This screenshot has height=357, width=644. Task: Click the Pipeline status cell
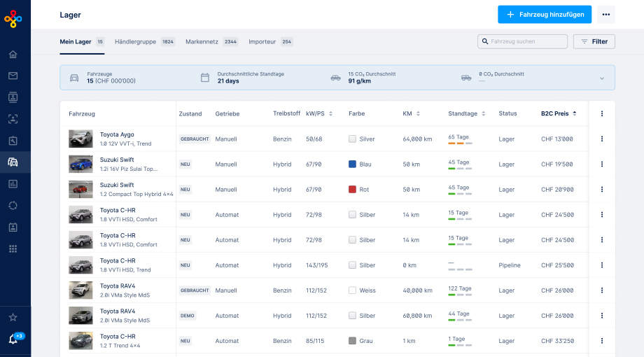510,265
